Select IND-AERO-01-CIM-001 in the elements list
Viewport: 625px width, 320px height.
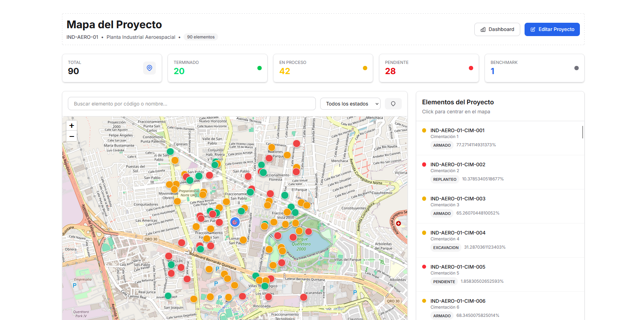[x=457, y=131]
